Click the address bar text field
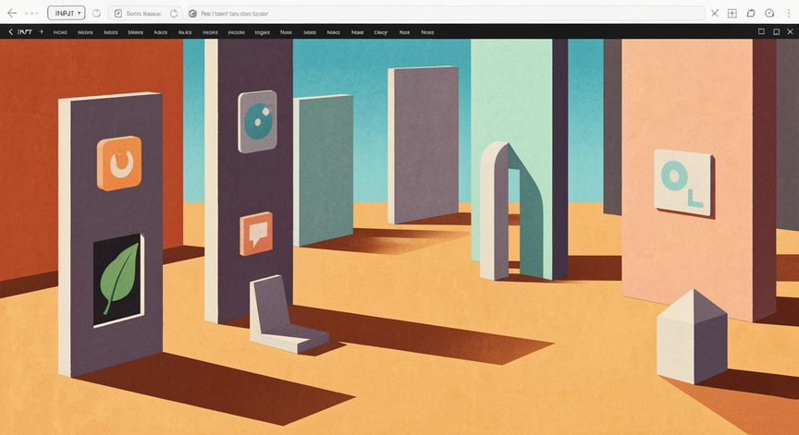This screenshot has width=799, height=435. (x=446, y=13)
